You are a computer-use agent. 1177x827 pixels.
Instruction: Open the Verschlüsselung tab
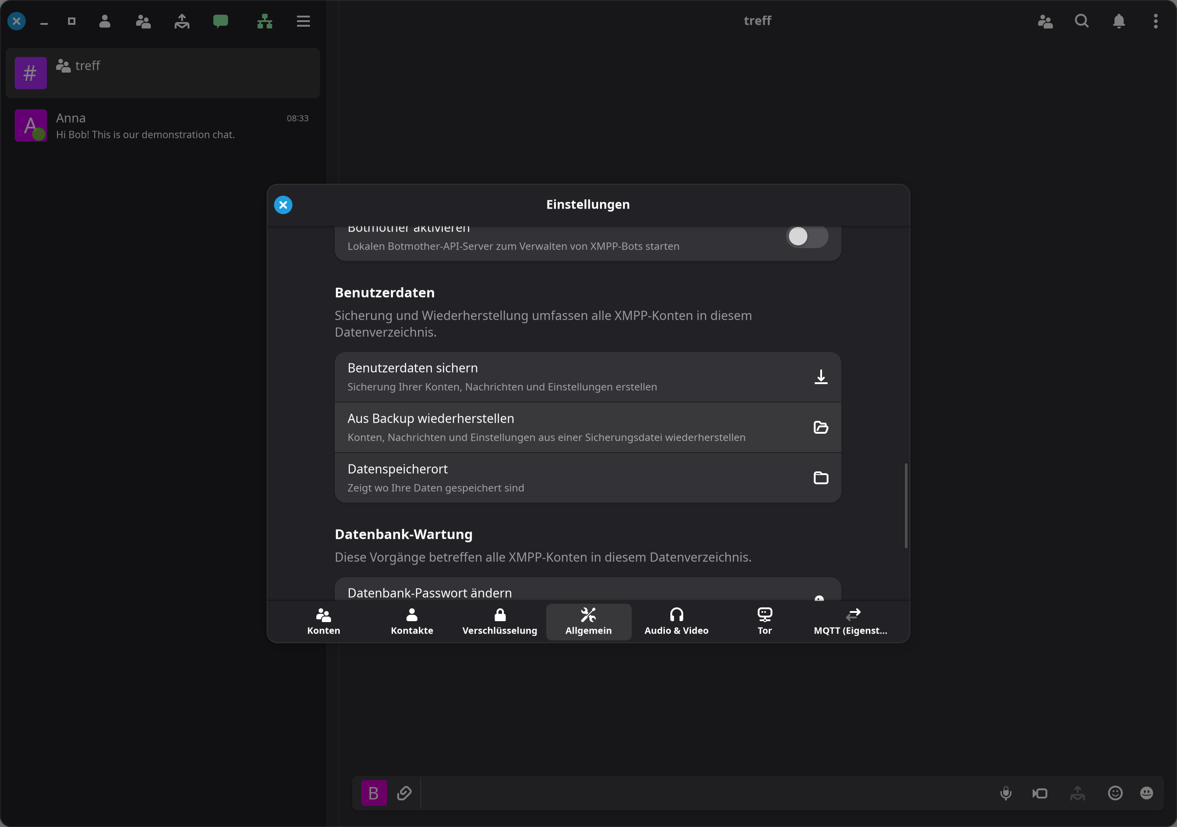500,622
